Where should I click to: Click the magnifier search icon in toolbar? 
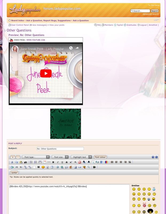click(89, 167)
